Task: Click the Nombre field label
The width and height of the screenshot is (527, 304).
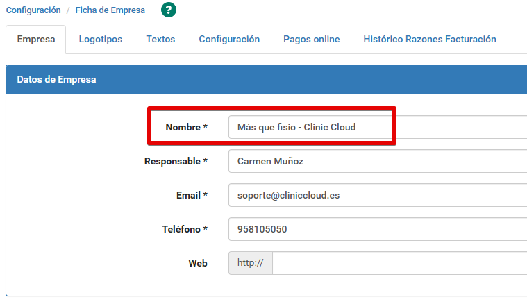Action: [x=186, y=127]
